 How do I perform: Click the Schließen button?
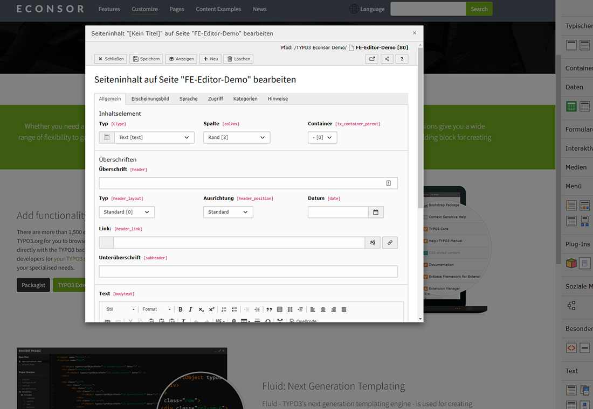coord(111,59)
